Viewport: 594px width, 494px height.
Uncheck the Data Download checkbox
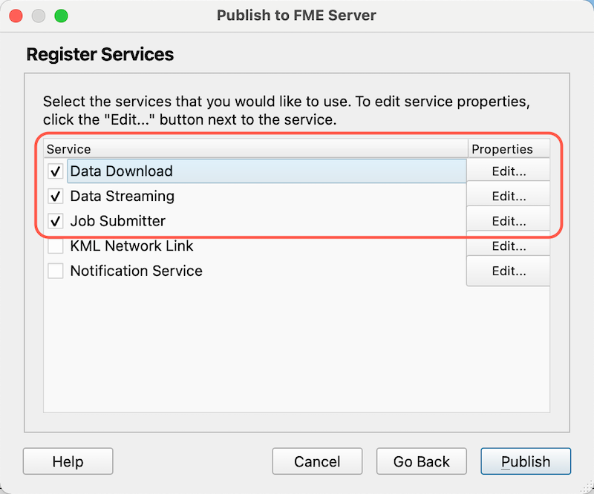(55, 171)
